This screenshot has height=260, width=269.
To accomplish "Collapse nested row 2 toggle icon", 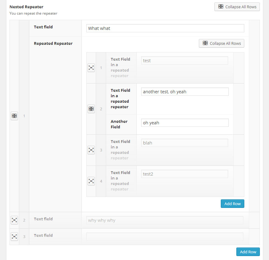I will click(x=91, y=109).
